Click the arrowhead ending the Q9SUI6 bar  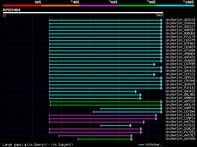162,20
